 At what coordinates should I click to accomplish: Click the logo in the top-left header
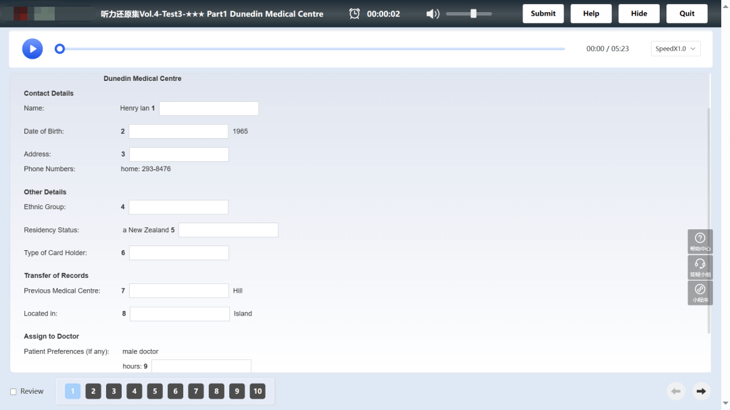pyautogui.click(x=48, y=13)
